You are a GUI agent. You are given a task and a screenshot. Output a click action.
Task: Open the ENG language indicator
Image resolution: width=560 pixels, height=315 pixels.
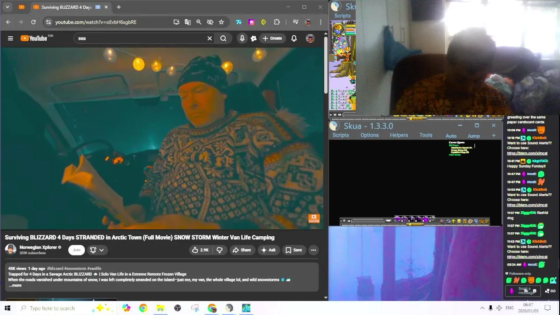pos(509,308)
